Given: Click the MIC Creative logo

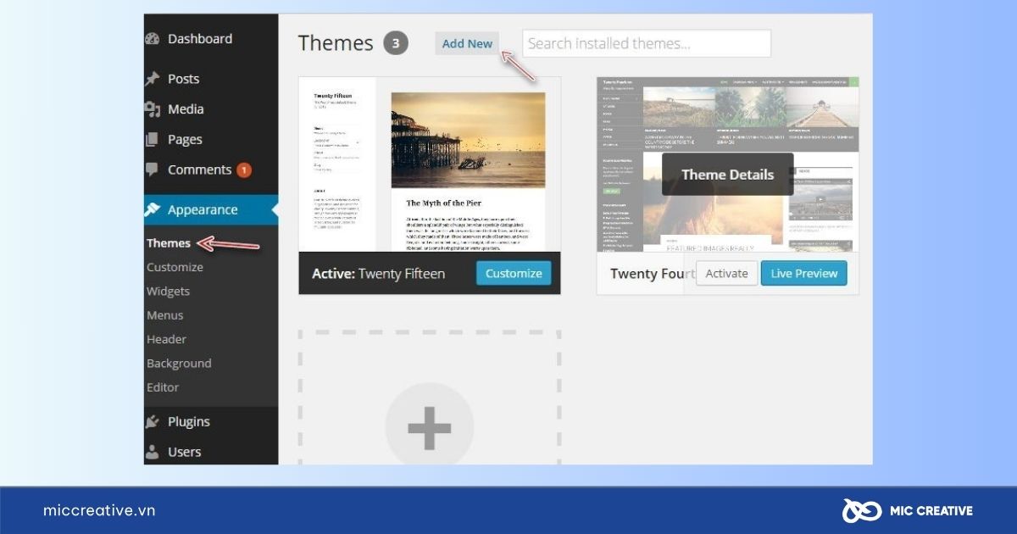Looking at the screenshot, I should [908, 510].
